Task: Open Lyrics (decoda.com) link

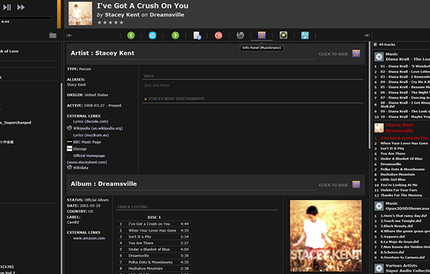Action: click(91, 122)
